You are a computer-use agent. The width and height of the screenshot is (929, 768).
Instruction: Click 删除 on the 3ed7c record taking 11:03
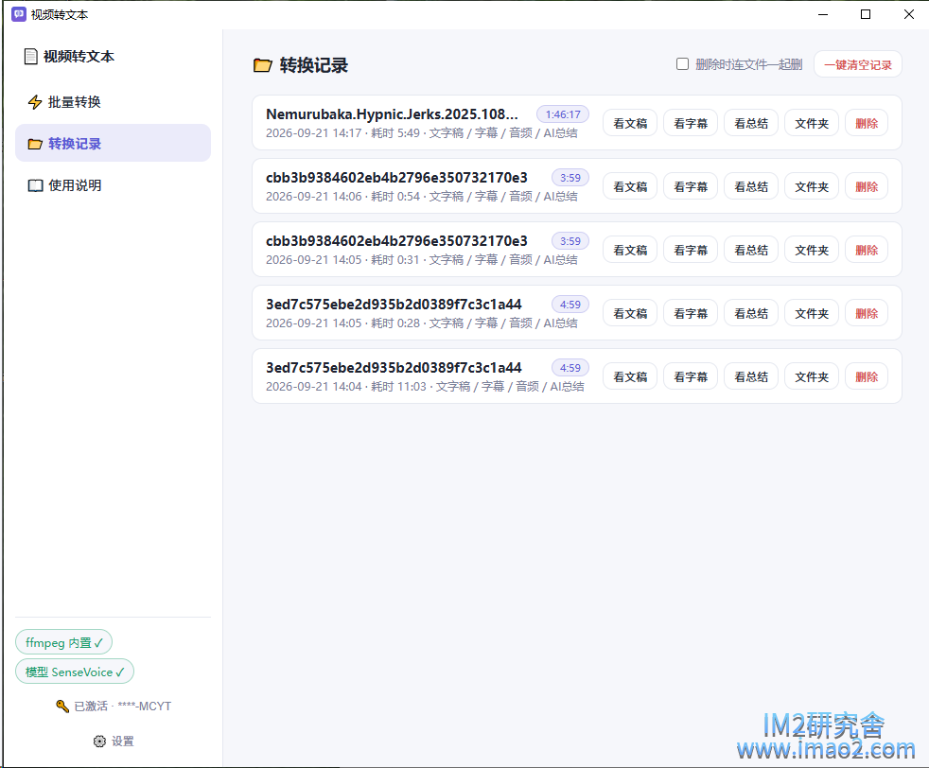867,376
